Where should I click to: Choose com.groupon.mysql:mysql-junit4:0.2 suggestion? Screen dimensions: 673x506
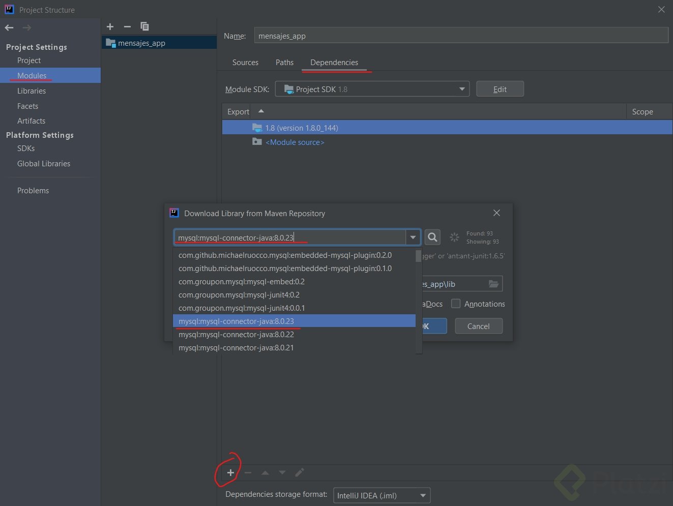pos(294,295)
